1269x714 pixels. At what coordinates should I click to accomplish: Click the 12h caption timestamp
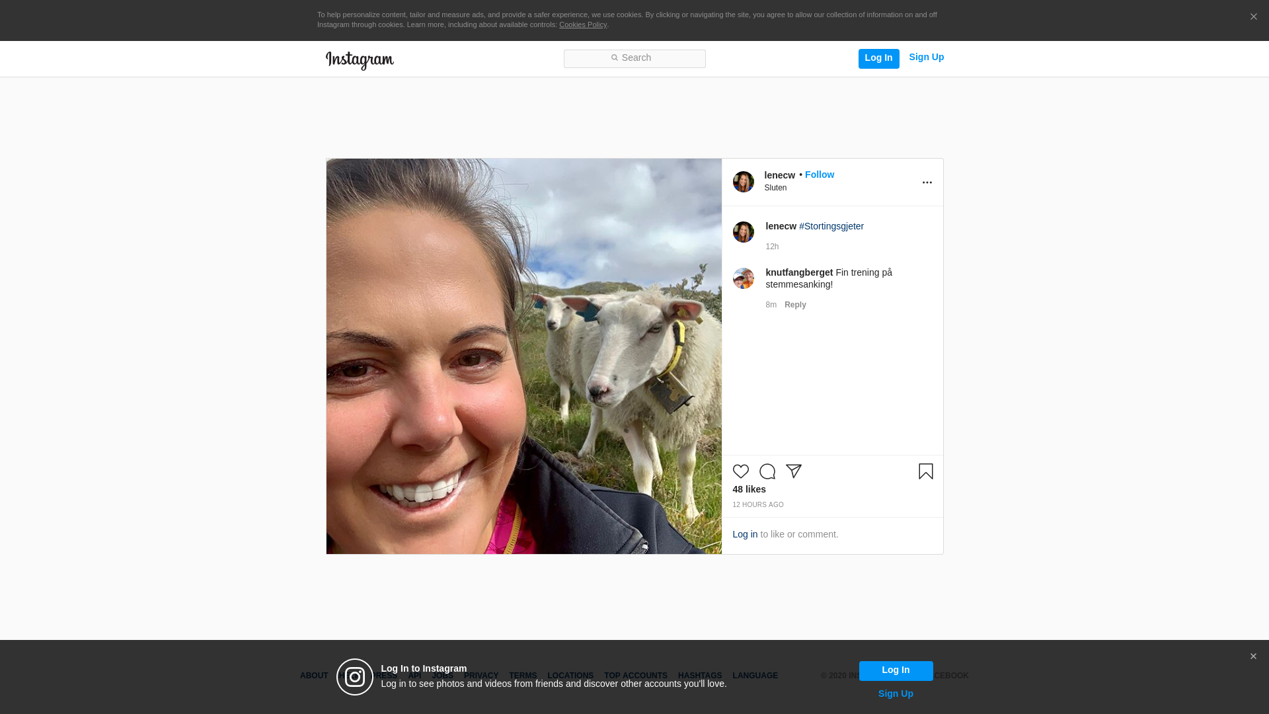[772, 247]
